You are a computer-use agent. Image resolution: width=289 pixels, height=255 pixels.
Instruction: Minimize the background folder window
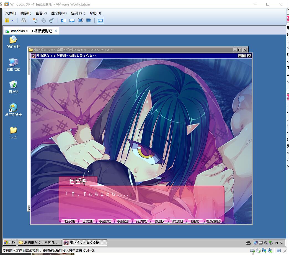point(235,50)
